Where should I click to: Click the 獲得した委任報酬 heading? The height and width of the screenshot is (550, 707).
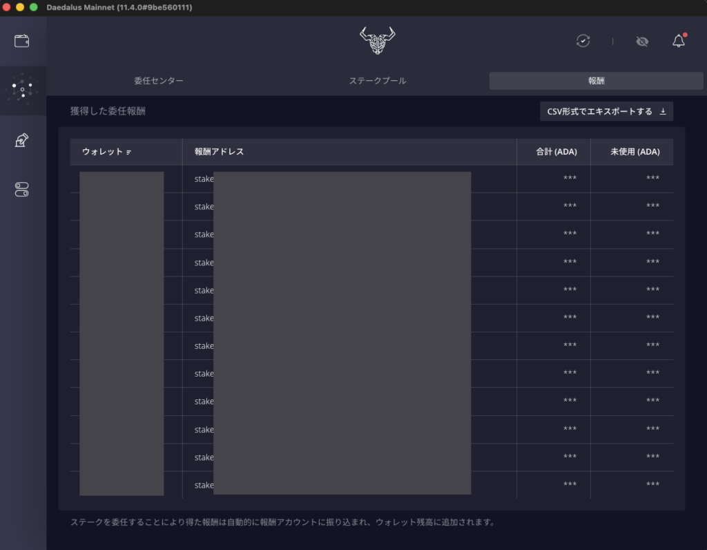click(x=108, y=111)
